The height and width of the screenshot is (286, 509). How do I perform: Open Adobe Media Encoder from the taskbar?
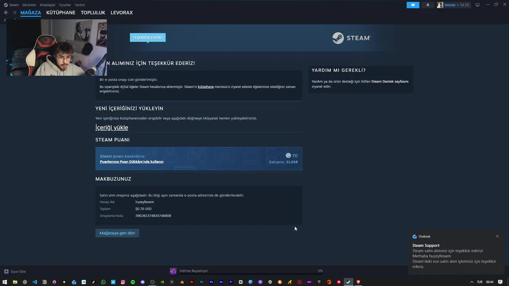click(211, 282)
